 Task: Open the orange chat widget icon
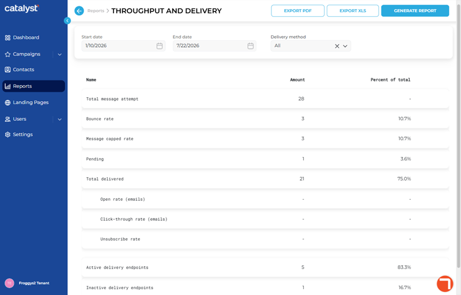445,284
